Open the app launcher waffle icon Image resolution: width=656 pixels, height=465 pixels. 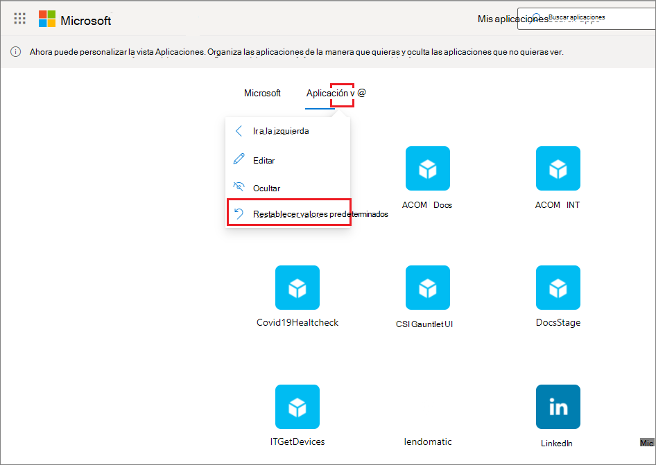pyautogui.click(x=19, y=19)
